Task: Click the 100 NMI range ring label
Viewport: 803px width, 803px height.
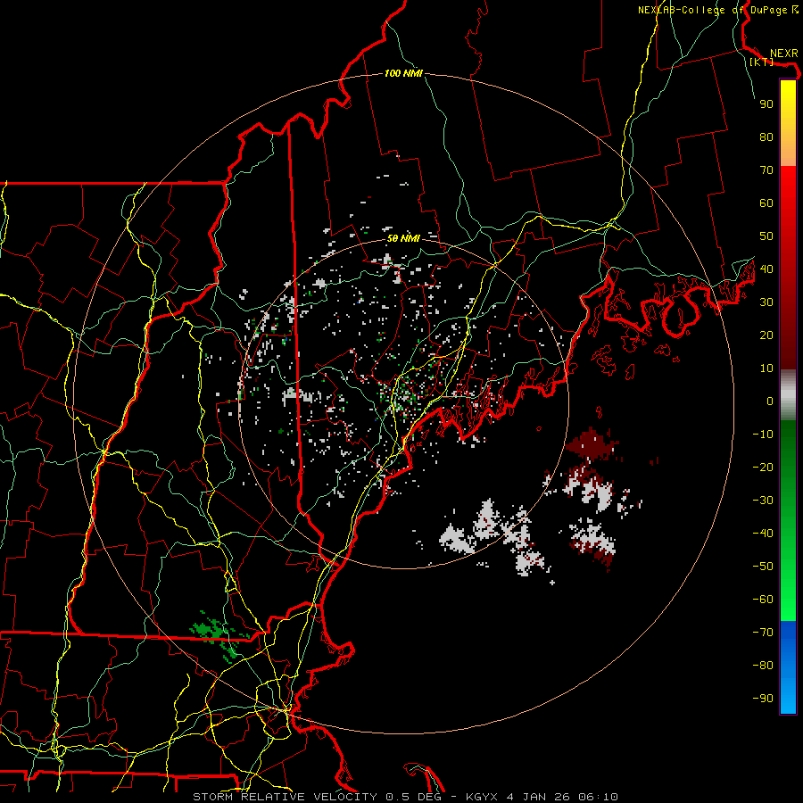Action: [x=403, y=74]
